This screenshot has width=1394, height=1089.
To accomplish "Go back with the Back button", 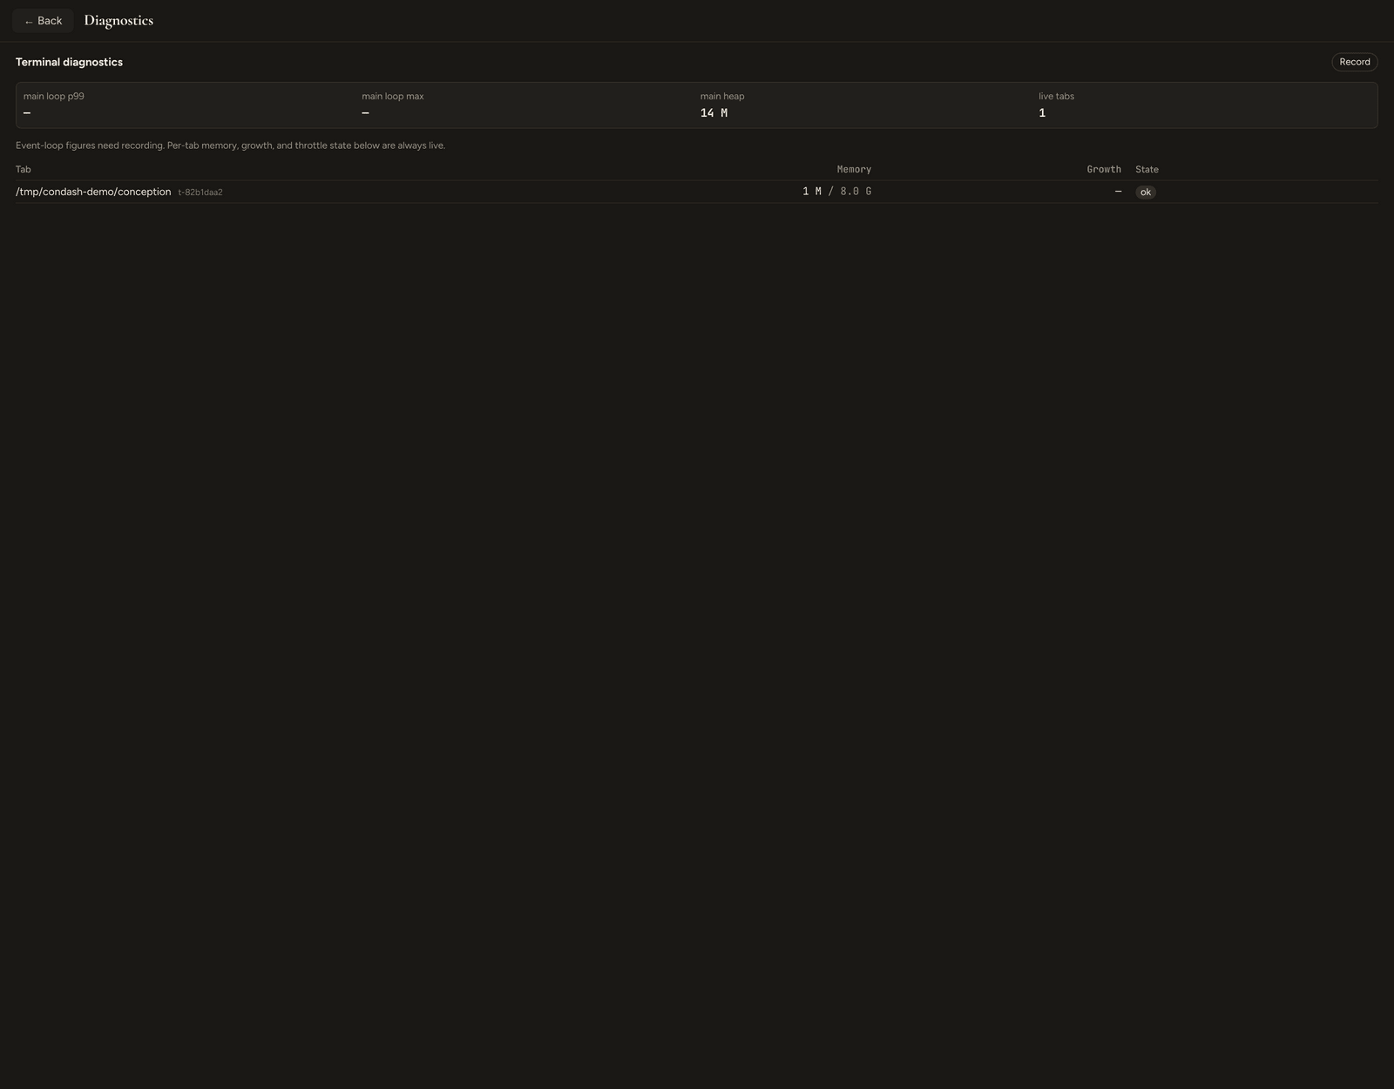I will [43, 21].
